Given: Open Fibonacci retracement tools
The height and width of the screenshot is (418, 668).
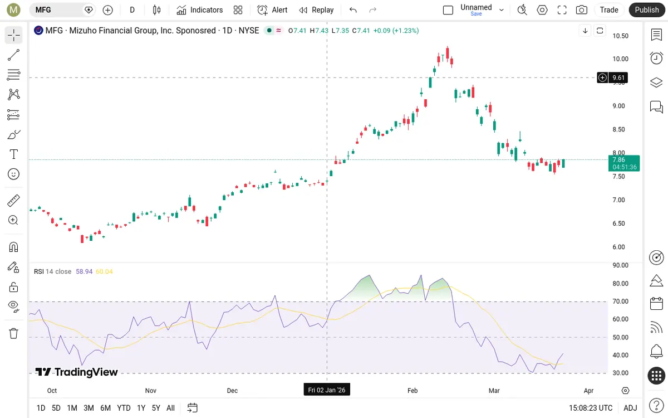Looking at the screenshot, I should coord(14,75).
